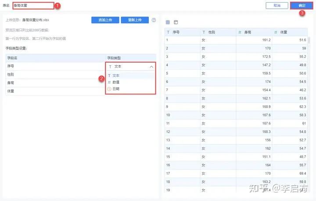The width and height of the screenshot is (316, 201).
Task: Click the 身高 preview column header
Action: click(254, 32)
